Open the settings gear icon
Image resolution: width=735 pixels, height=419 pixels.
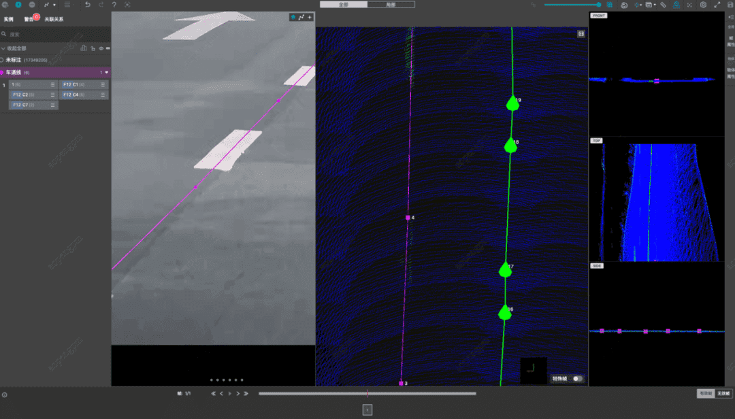pos(703,5)
